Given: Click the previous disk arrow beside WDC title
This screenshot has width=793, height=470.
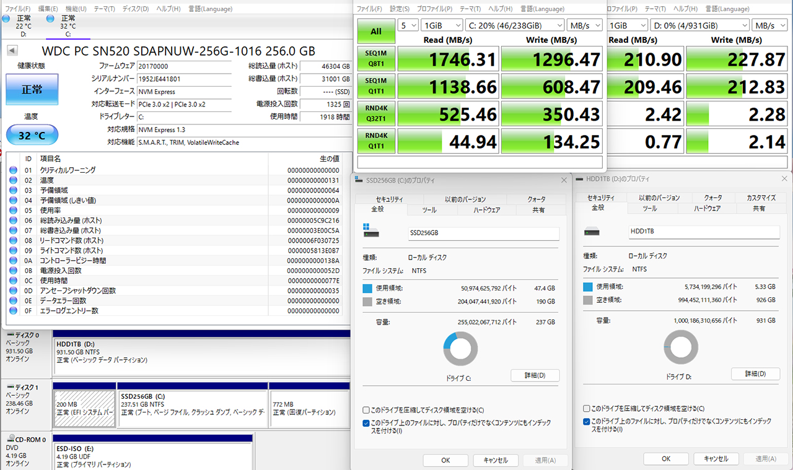Looking at the screenshot, I should click(x=12, y=51).
